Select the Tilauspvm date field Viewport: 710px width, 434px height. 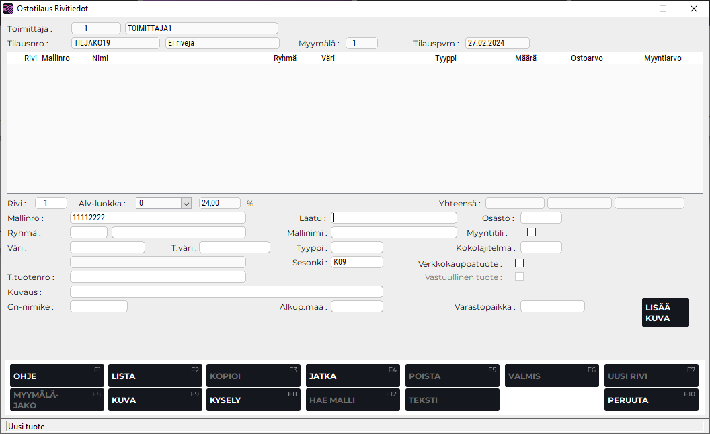tap(498, 43)
